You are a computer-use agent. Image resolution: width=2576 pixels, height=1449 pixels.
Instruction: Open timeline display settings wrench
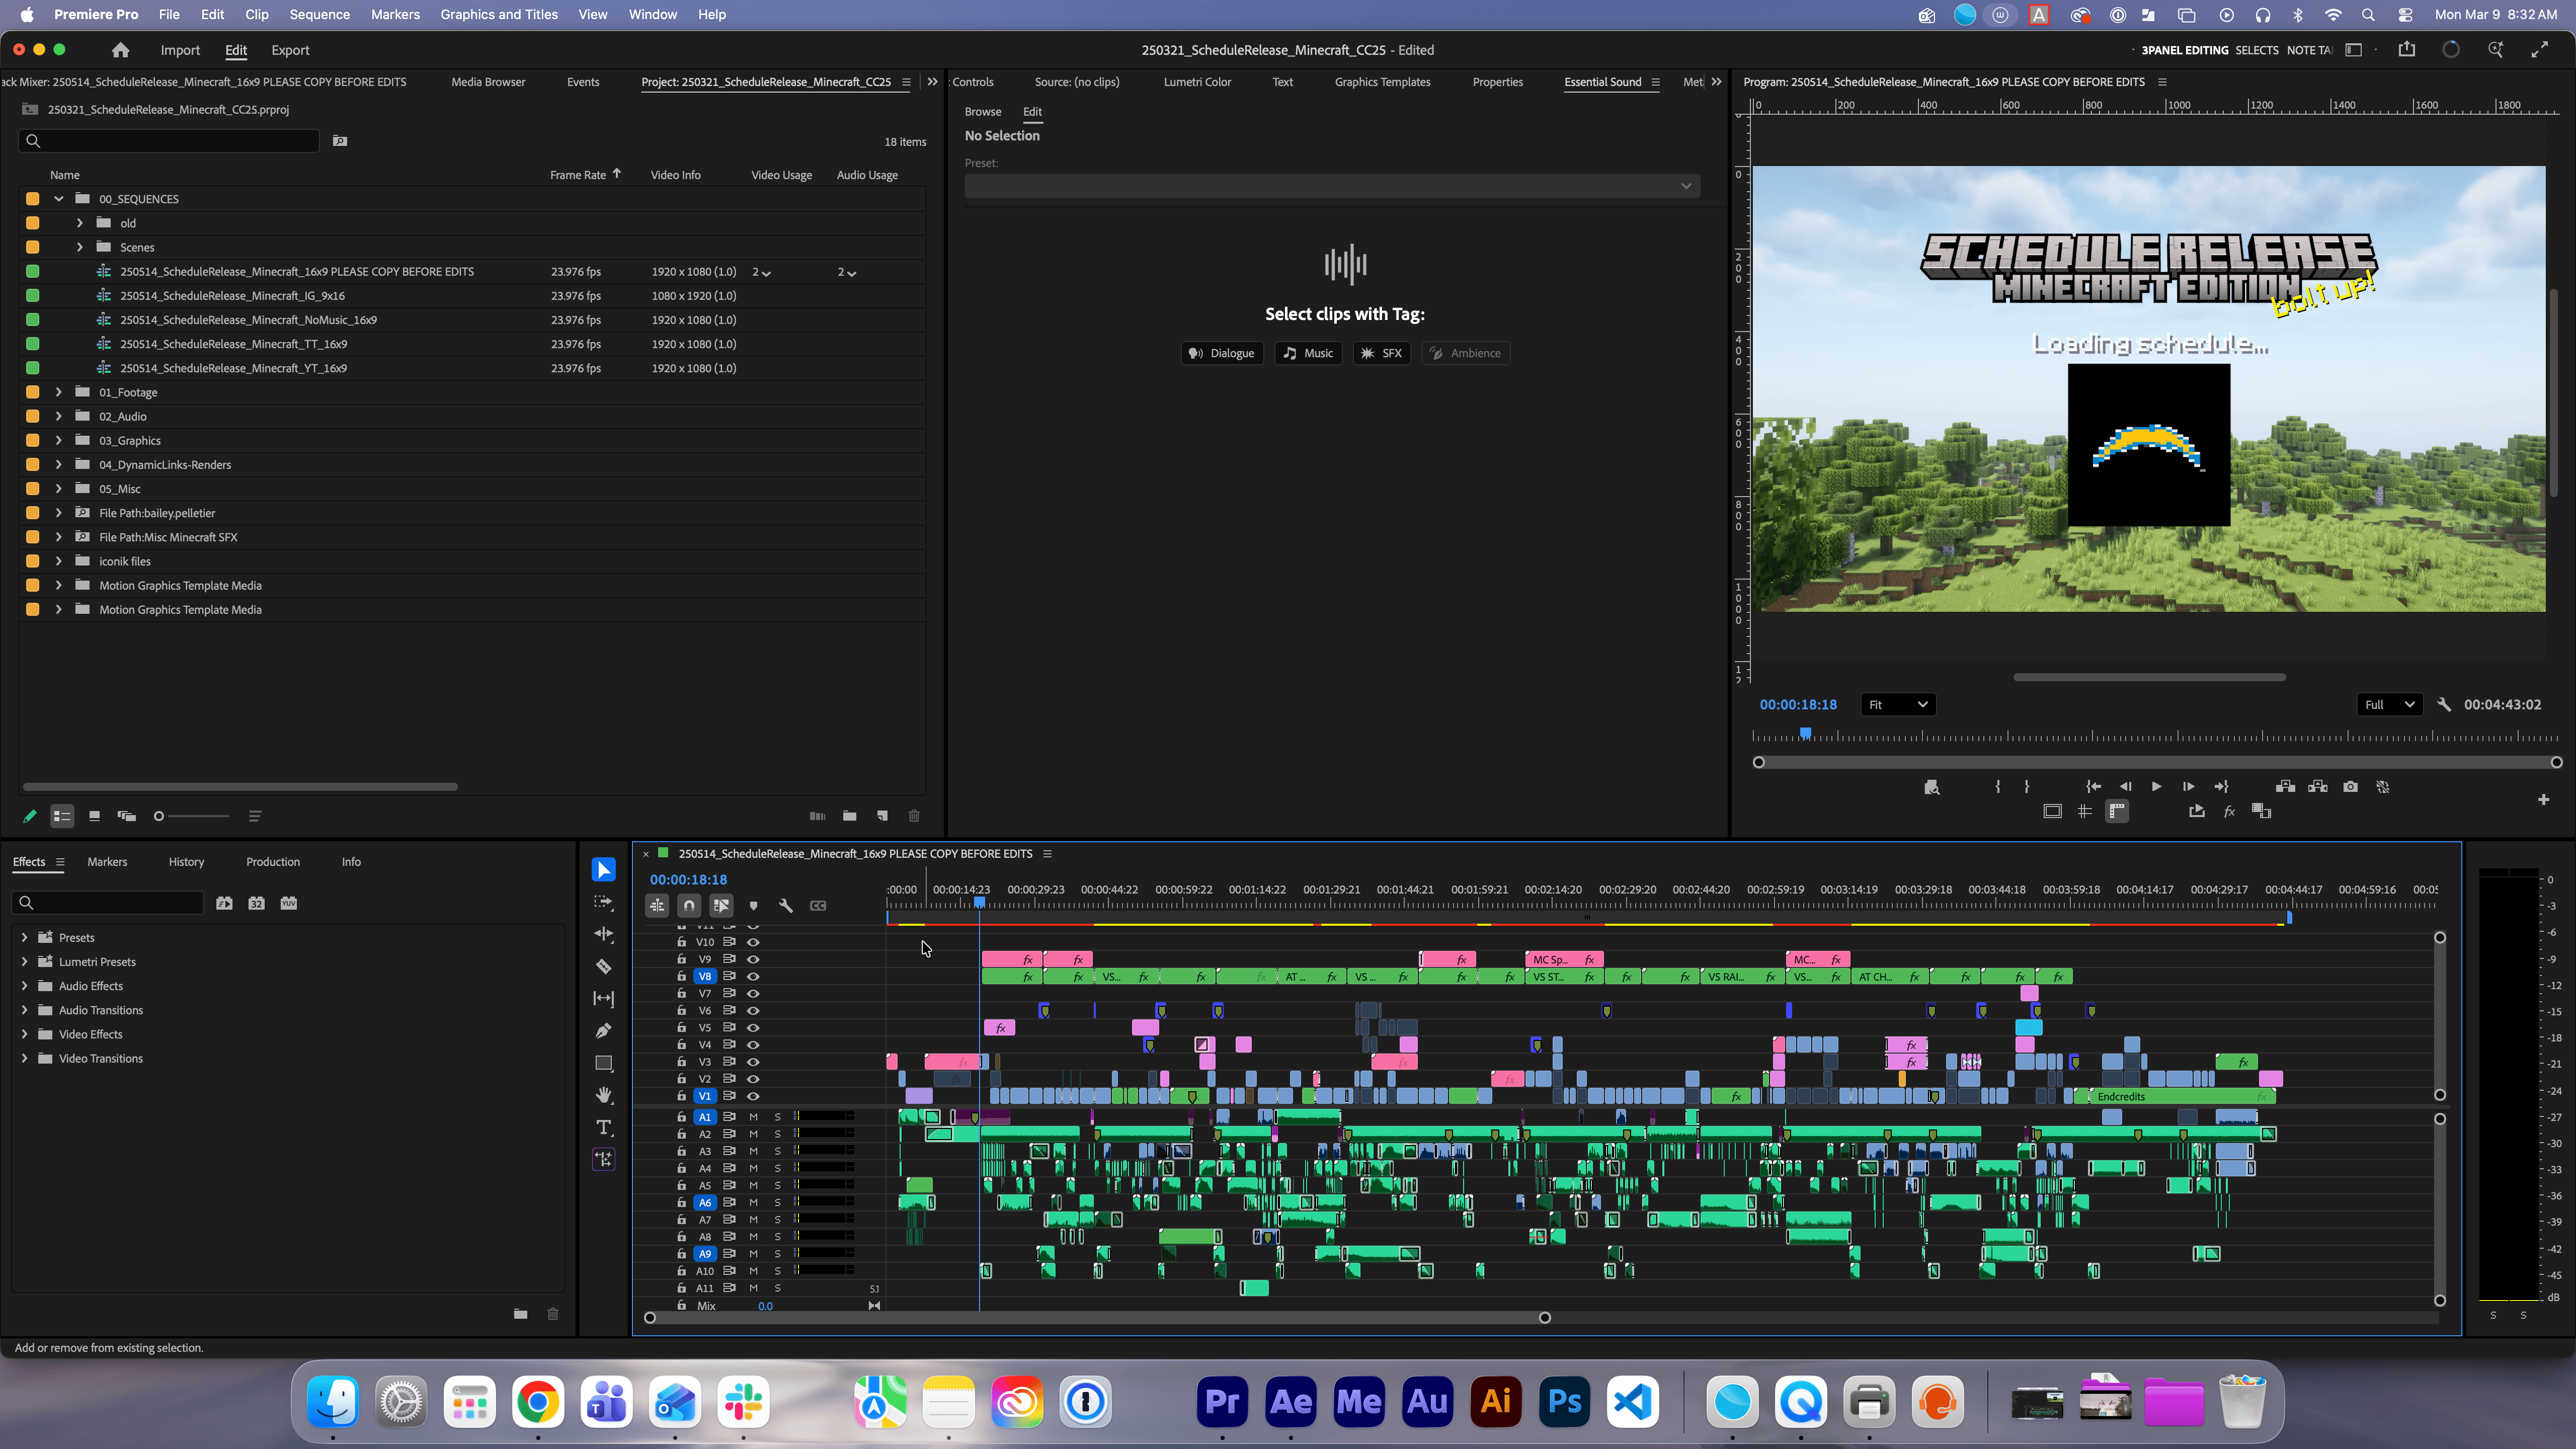point(786,906)
